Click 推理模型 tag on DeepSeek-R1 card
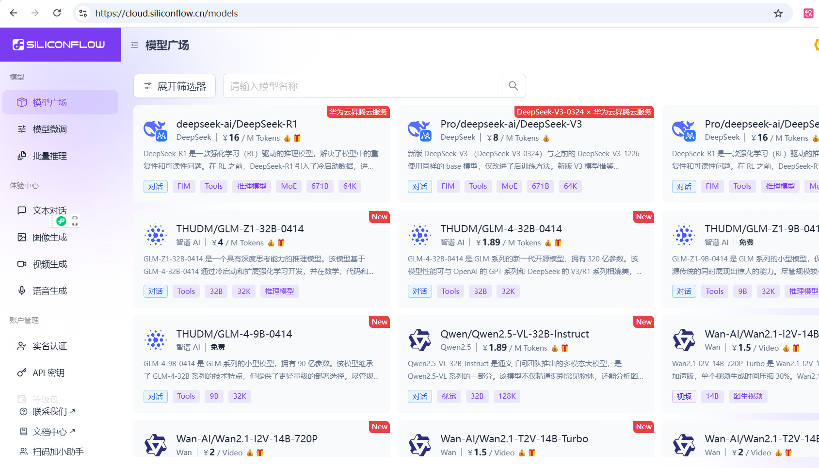The image size is (819, 468). coord(252,186)
